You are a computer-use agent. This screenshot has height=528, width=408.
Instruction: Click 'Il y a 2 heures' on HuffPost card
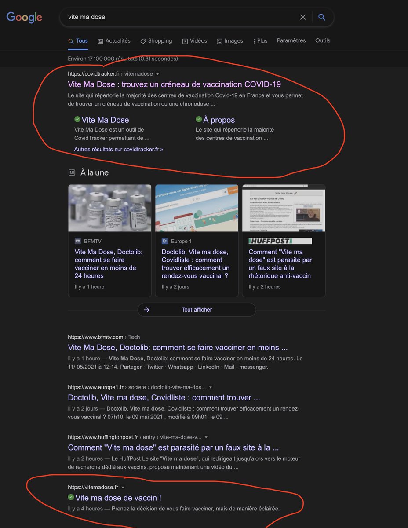pyautogui.click(x=264, y=286)
